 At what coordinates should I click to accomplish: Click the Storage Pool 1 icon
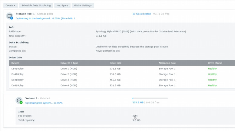click(x=10, y=16)
